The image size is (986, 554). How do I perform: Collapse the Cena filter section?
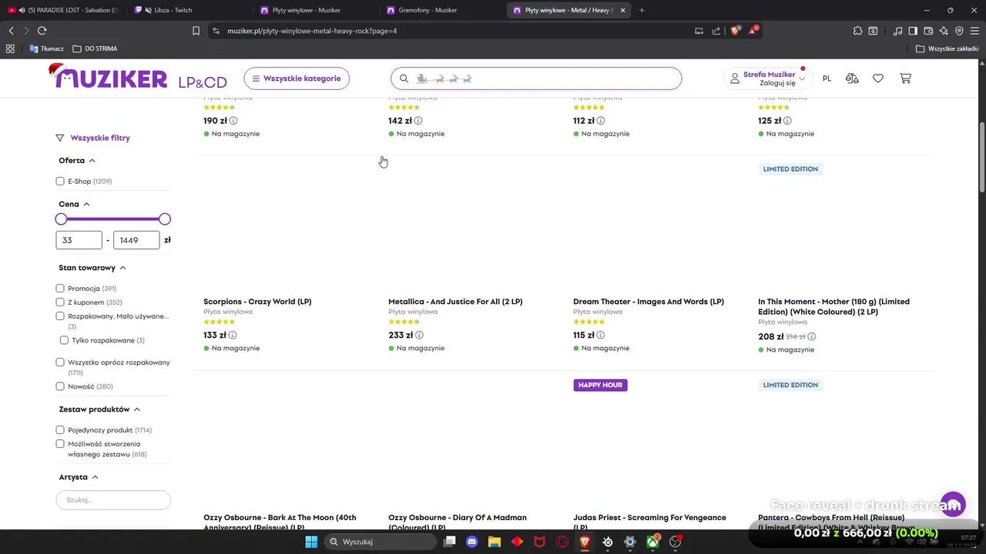[x=75, y=204]
